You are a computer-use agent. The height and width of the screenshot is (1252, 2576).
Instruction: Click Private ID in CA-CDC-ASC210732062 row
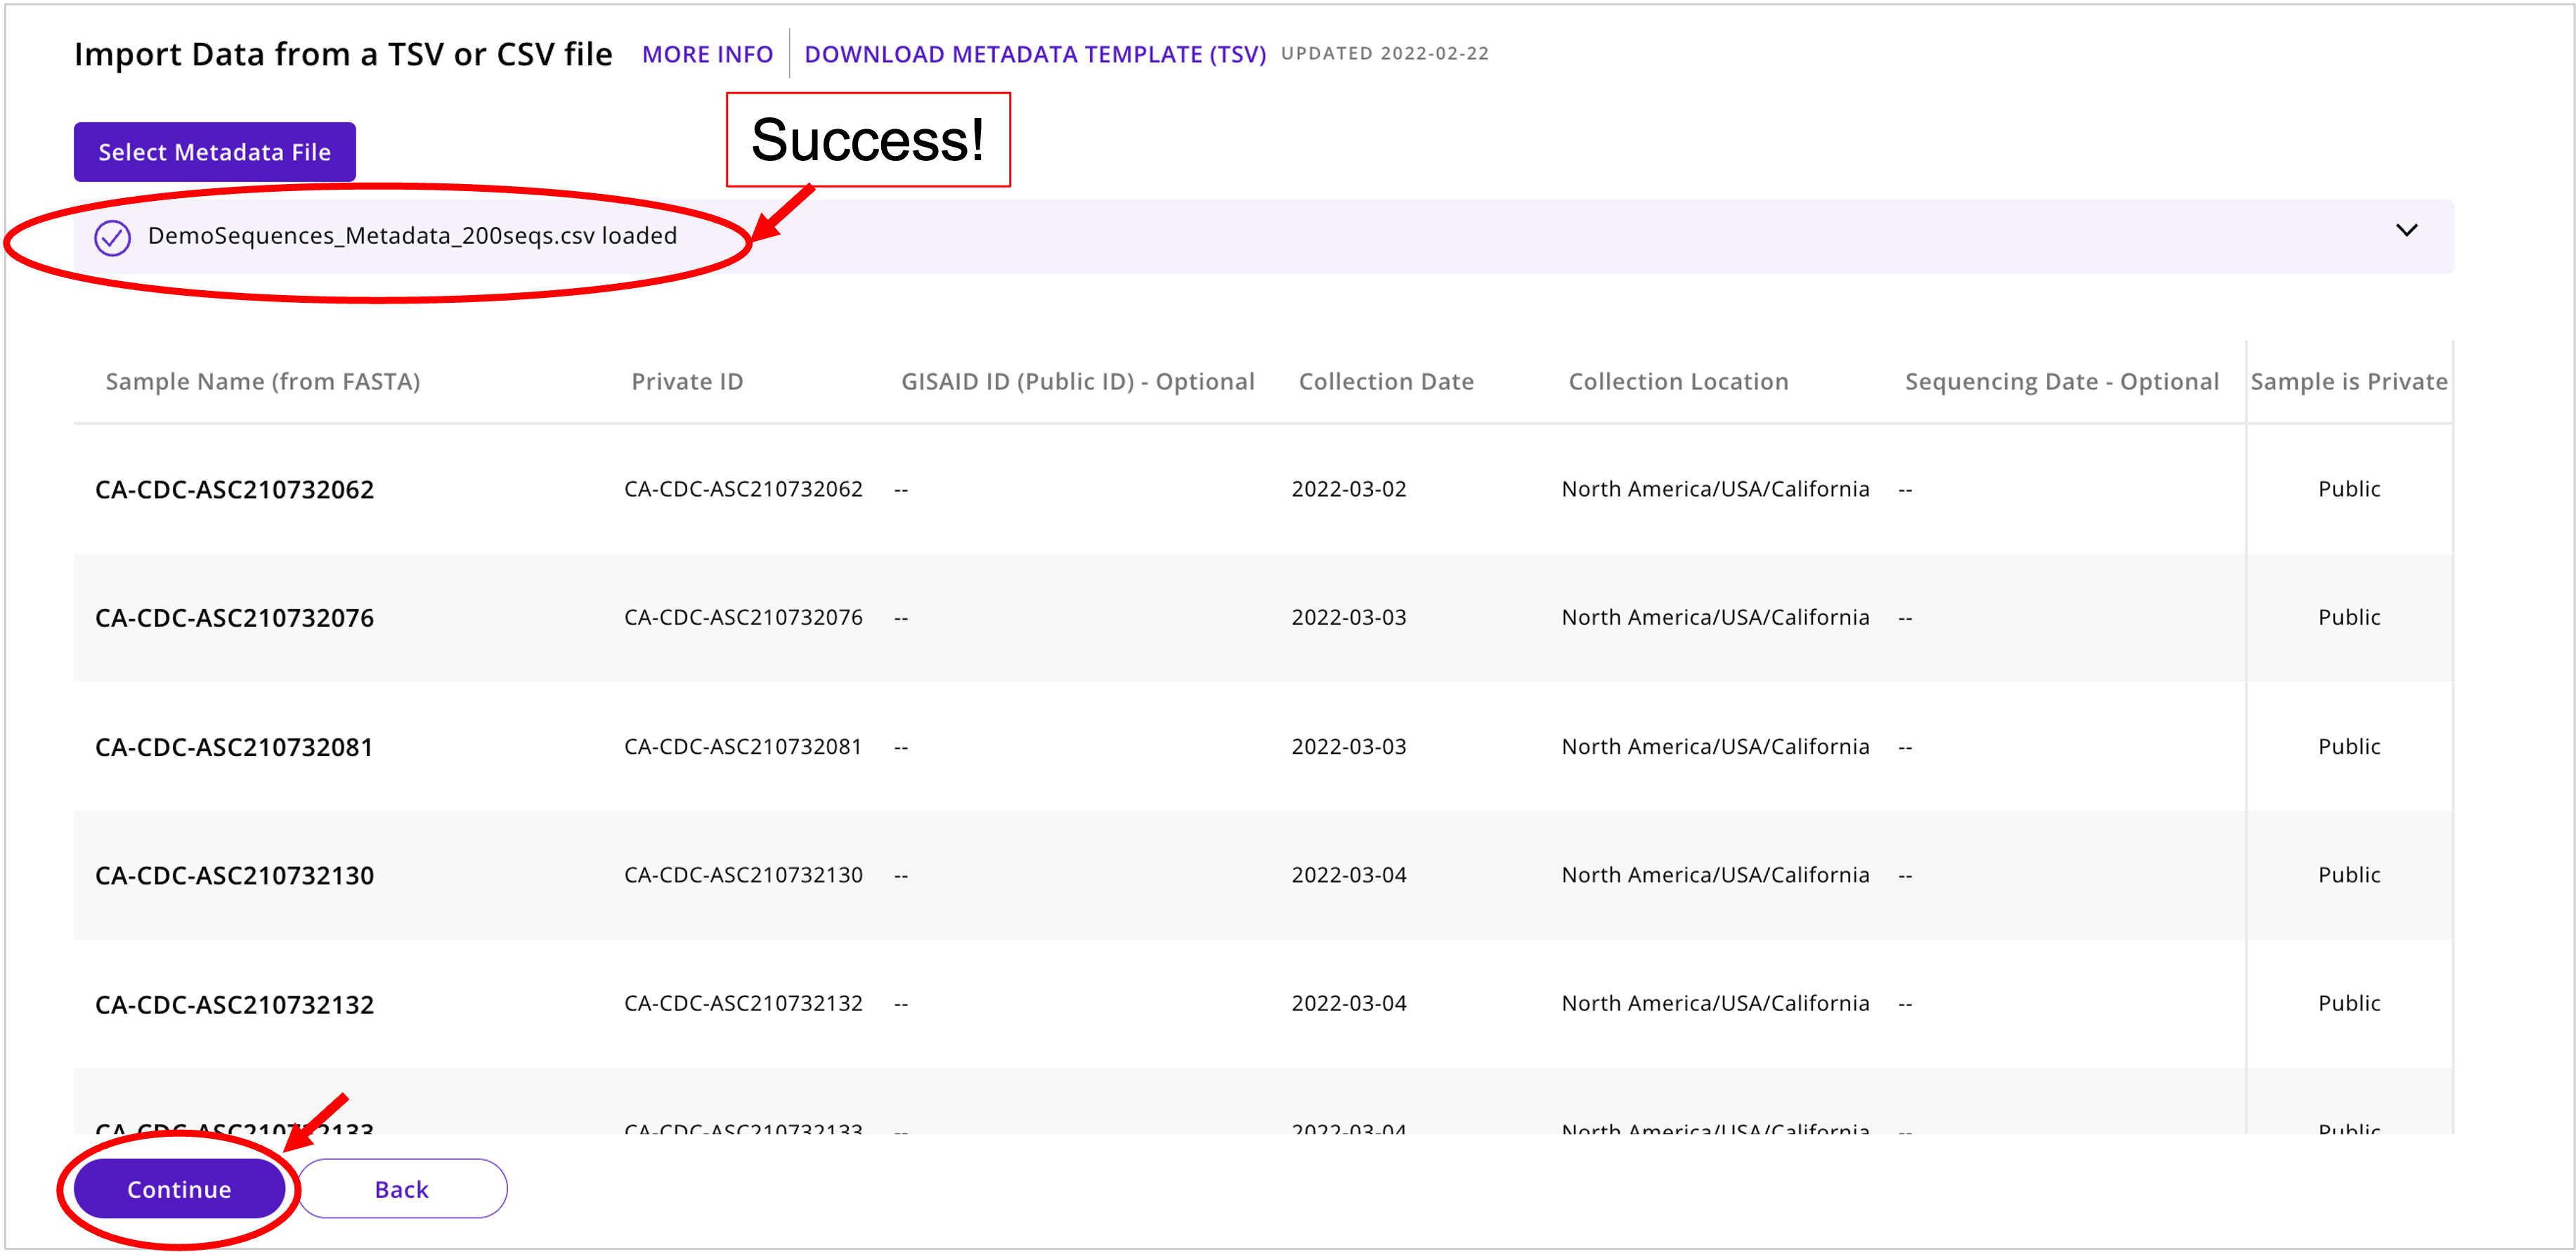[x=743, y=489]
